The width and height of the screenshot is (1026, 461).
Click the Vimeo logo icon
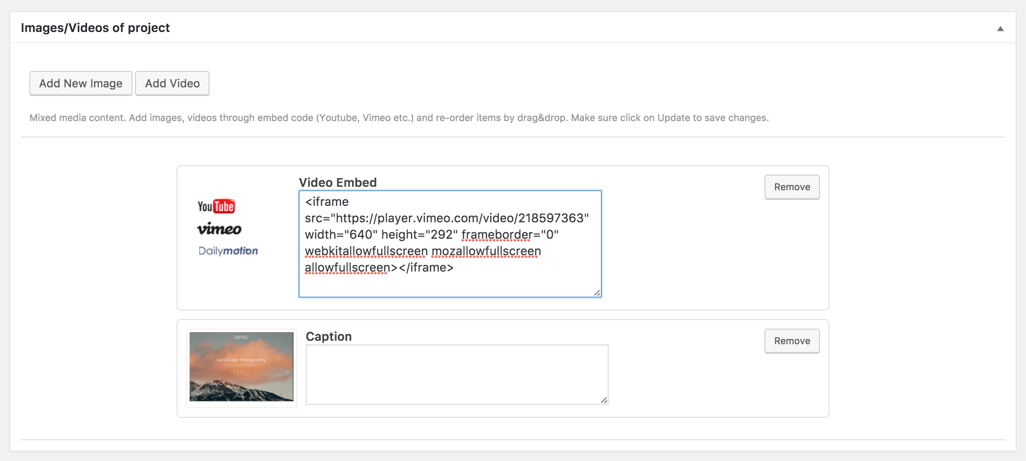(x=219, y=229)
